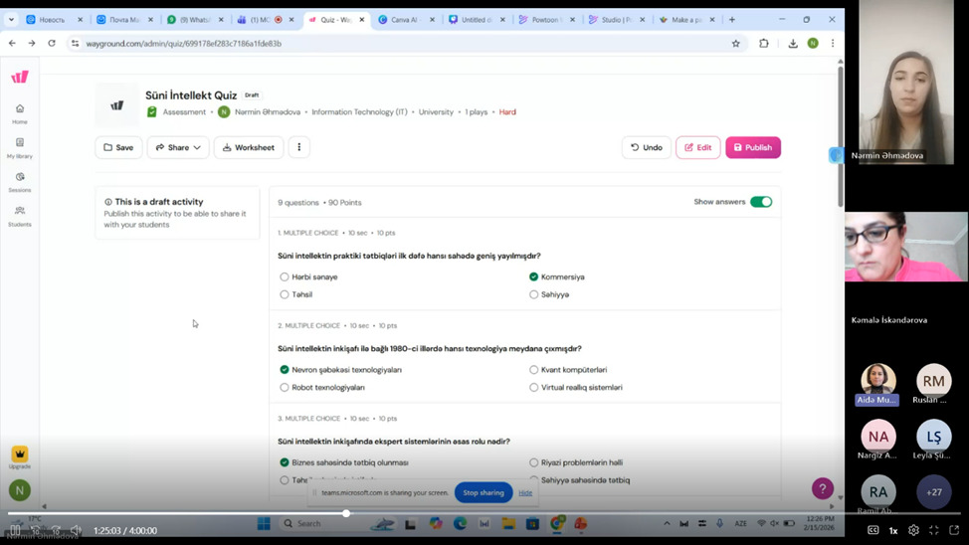Select the answer option Hərbi sənaye
This screenshot has width=969, height=545.
tap(285, 276)
